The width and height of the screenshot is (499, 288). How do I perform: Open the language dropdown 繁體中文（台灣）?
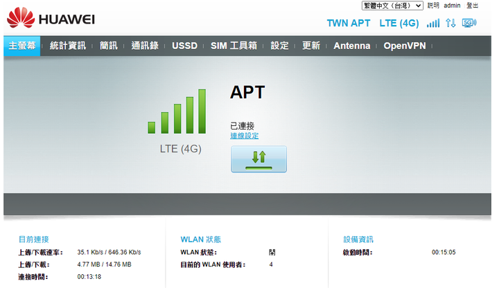[392, 6]
